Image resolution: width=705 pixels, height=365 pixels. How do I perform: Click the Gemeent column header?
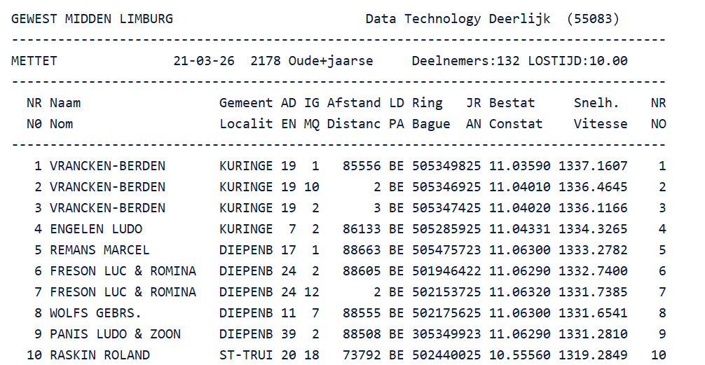(x=246, y=103)
